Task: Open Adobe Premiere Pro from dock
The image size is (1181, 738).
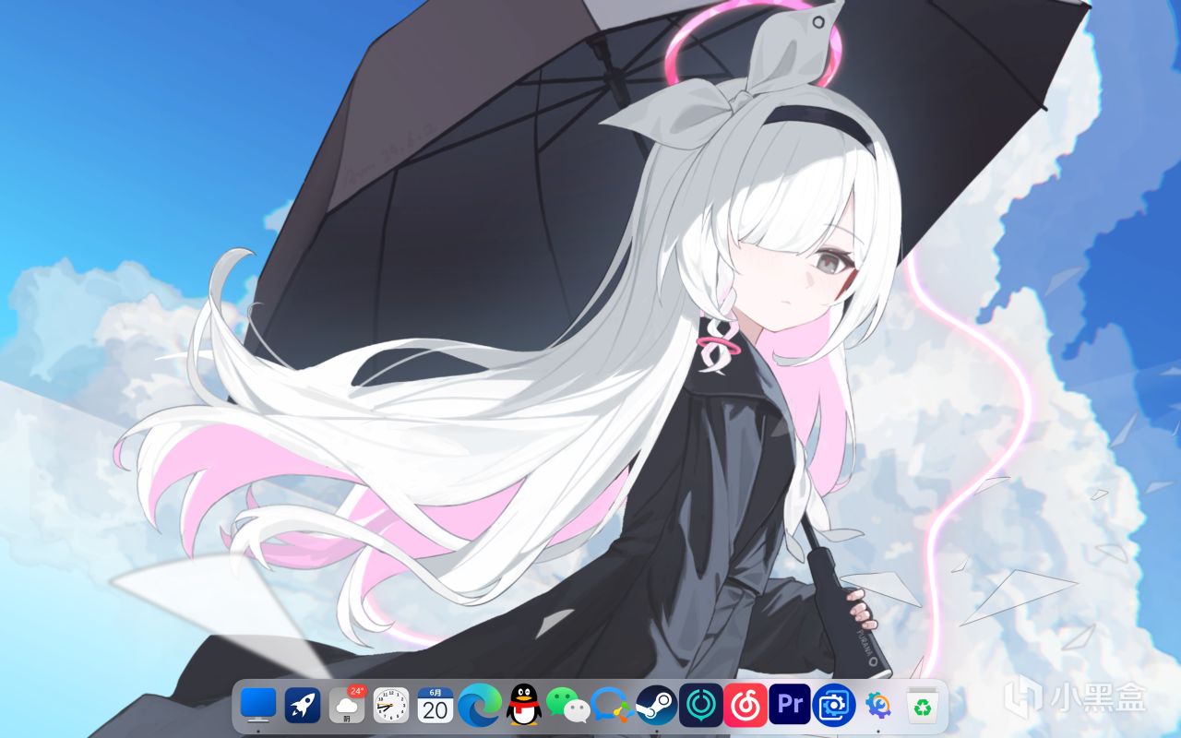Action: pos(790,705)
